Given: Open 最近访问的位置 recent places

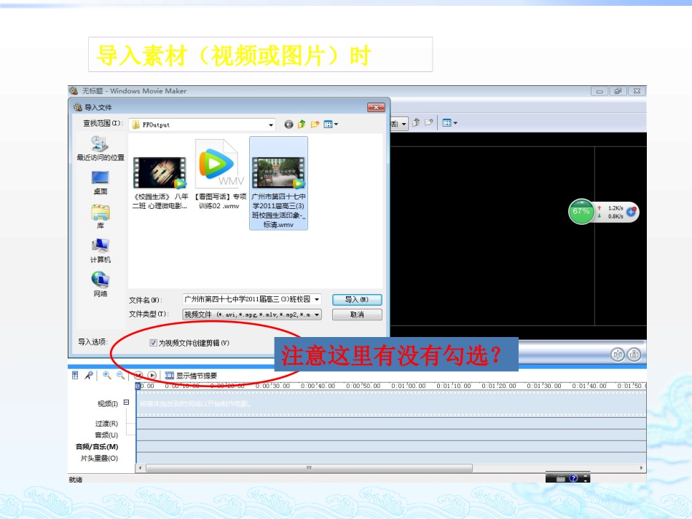Looking at the screenshot, I should click(x=101, y=148).
